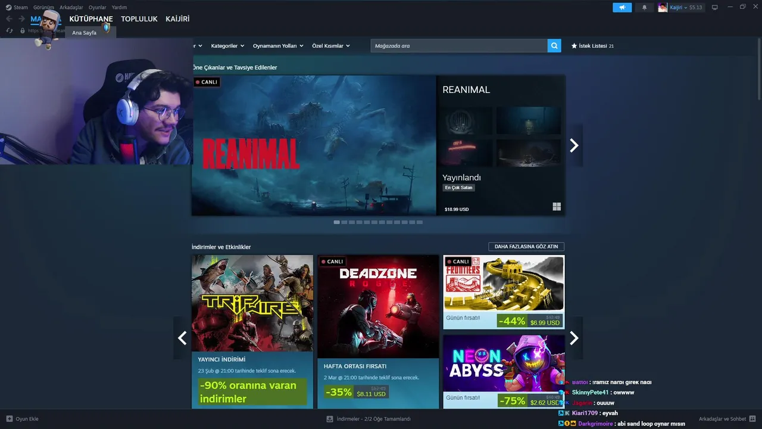Open the Neon Abyss daily deal card
This screenshot has height=429, width=762.
point(504,371)
